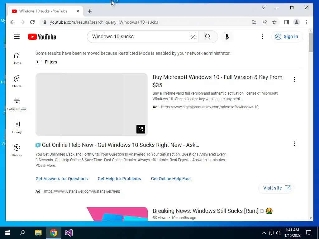Screen dimensions: 319x239
Task: Clear the search query with the X
Action: pyautogui.click(x=193, y=37)
